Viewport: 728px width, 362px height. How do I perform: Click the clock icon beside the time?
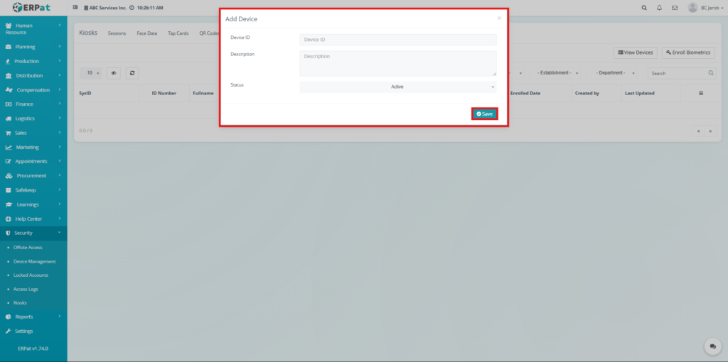point(132,8)
